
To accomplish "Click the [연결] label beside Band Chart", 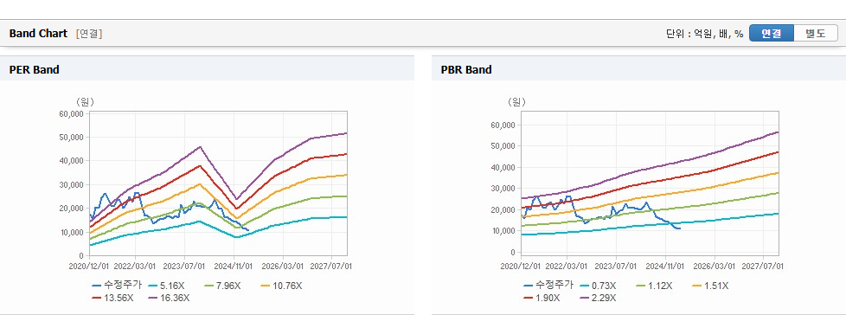I will tap(89, 34).
